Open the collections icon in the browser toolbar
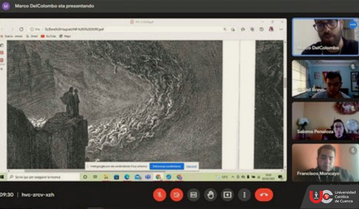359x209 pixels. [x=252, y=29]
